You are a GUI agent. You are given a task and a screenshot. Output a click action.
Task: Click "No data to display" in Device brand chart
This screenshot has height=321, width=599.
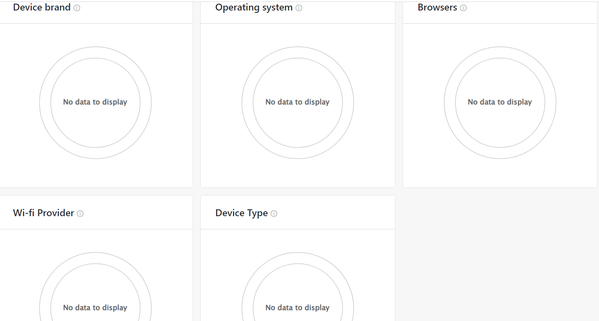(x=95, y=102)
